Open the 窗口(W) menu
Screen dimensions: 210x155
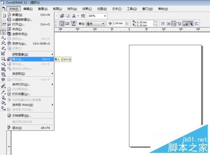[x=147, y=9]
